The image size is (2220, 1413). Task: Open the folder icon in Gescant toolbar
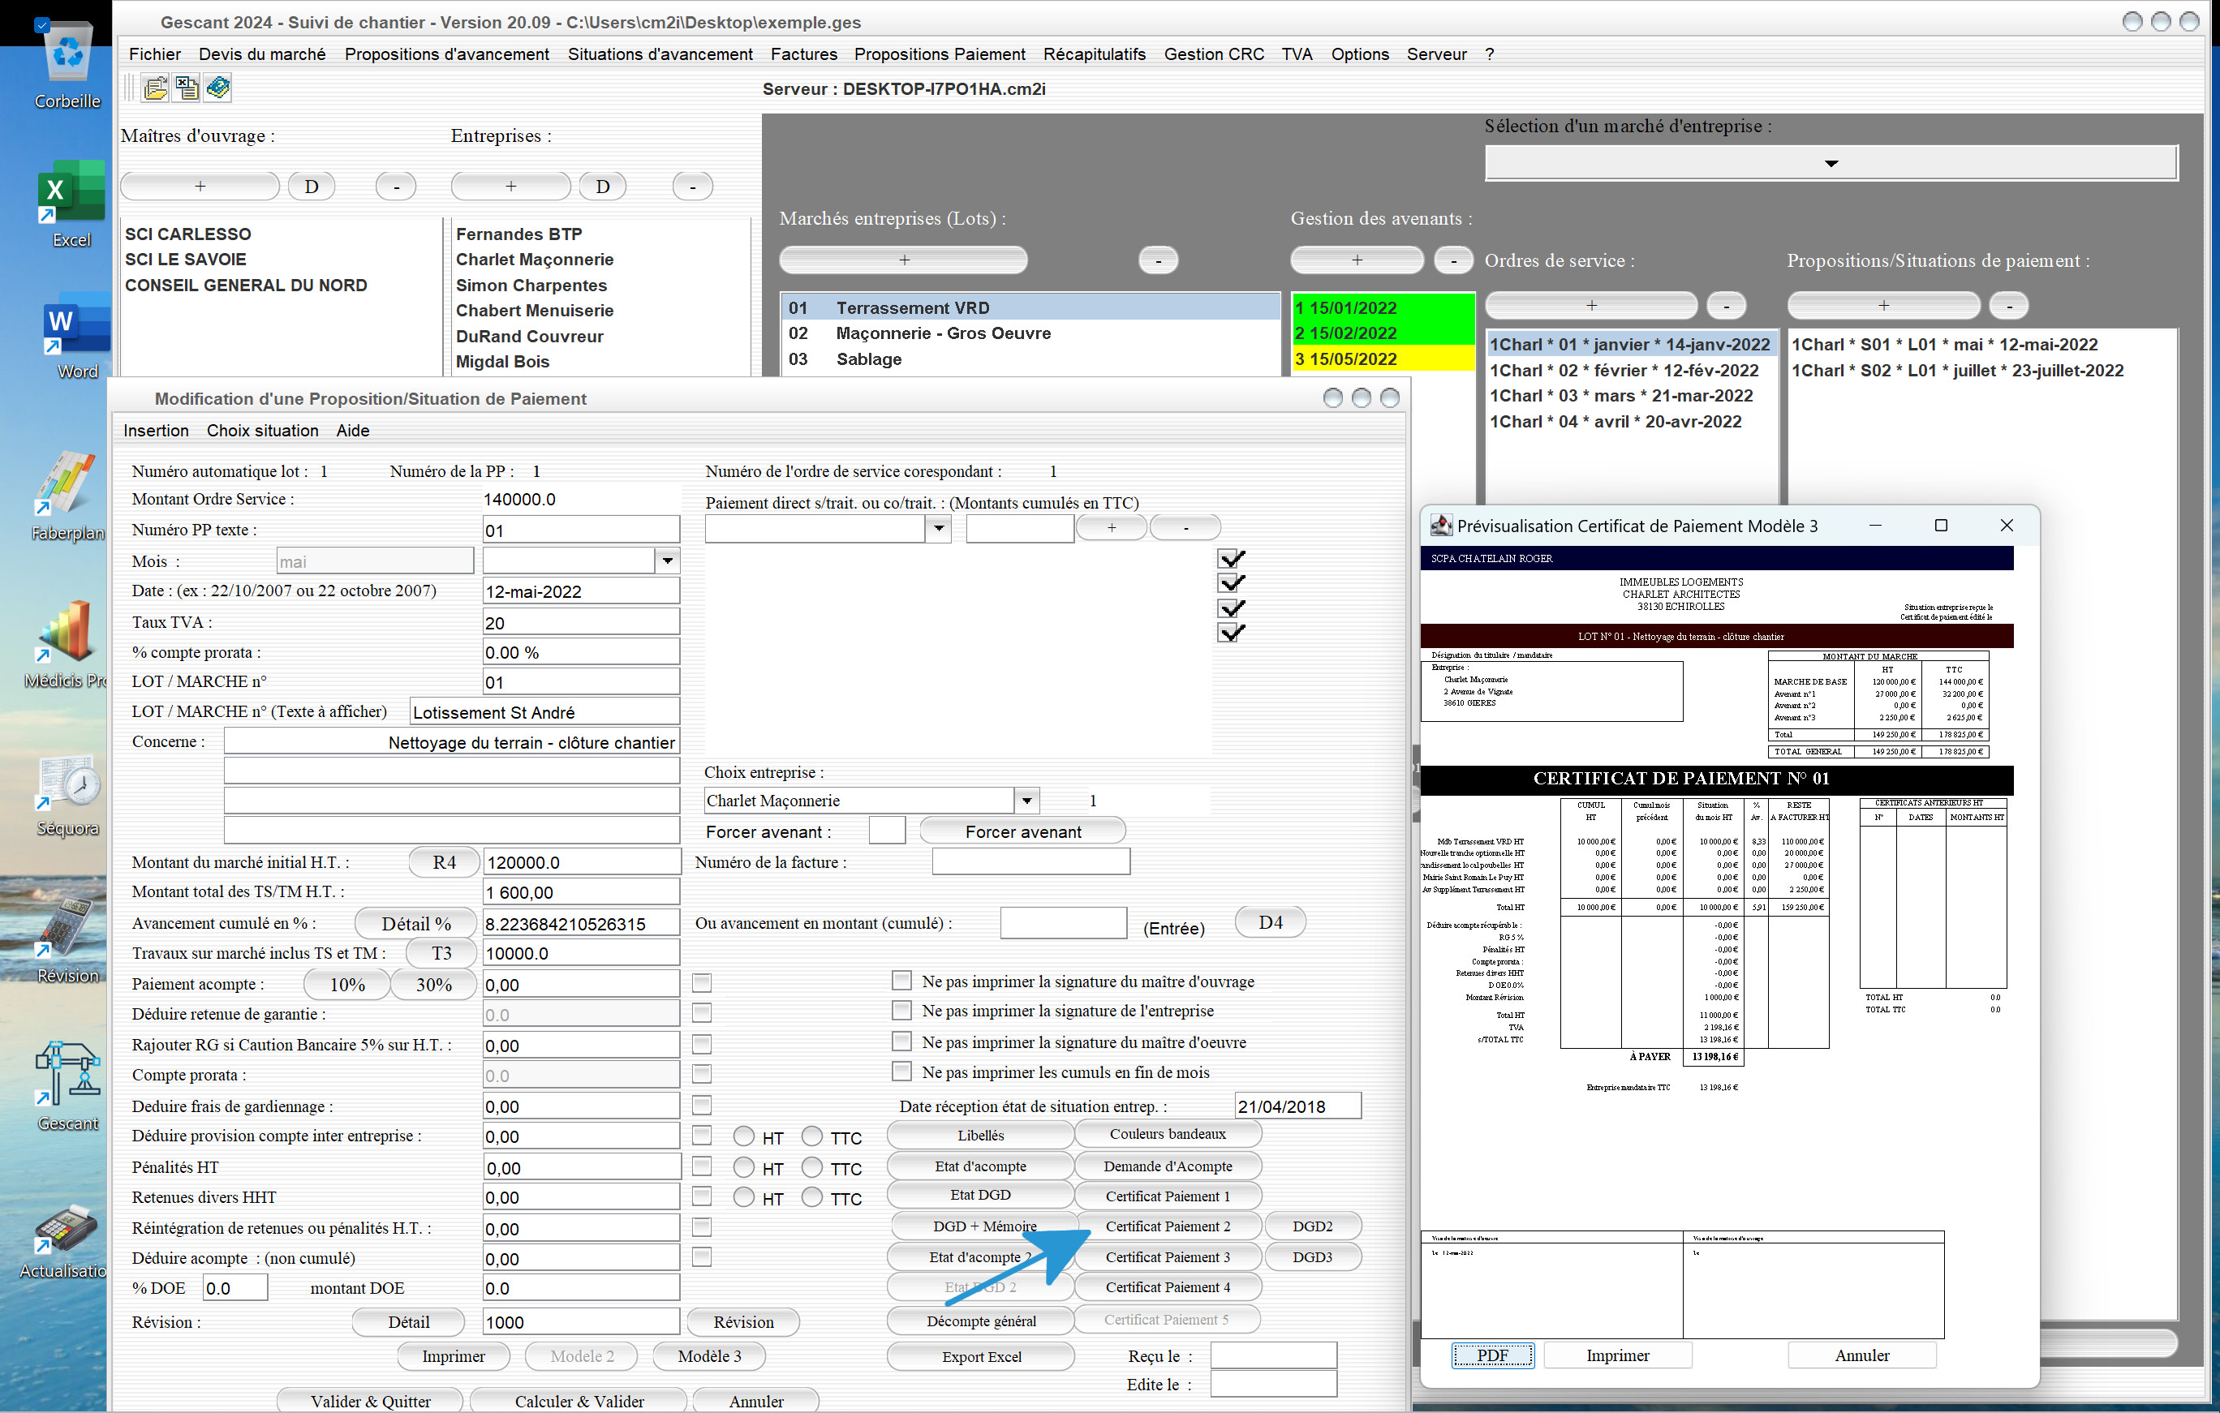[156, 88]
